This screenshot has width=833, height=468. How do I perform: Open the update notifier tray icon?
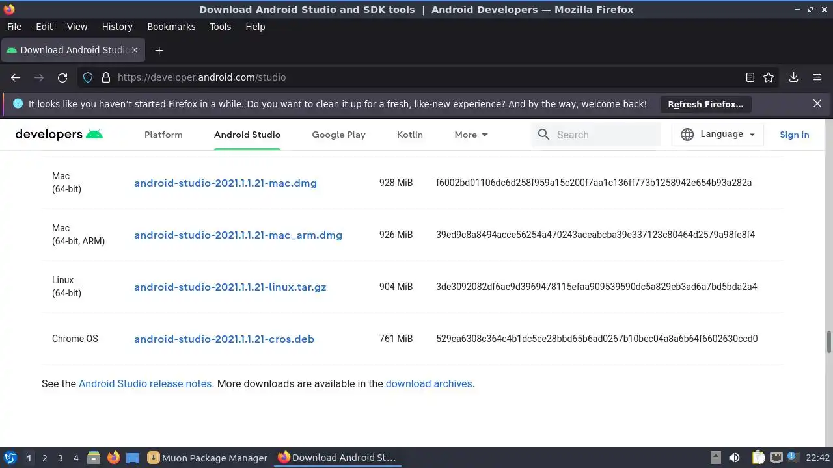point(793,458)
